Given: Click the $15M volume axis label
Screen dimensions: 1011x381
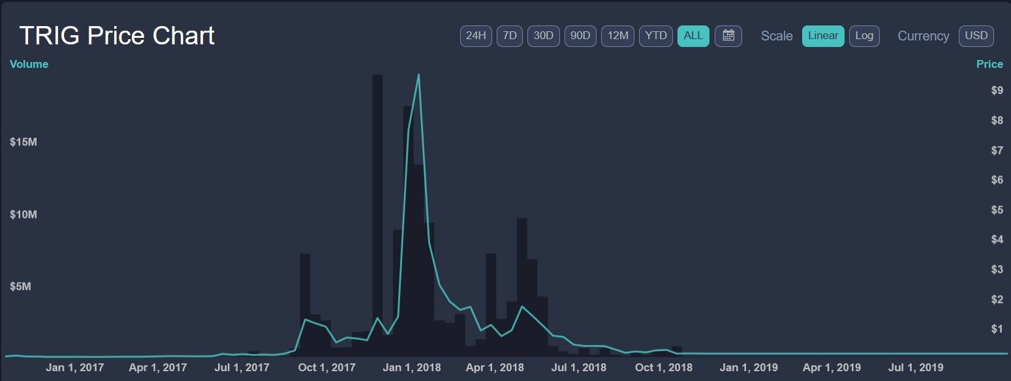Looking at the screenshot, I should [23, 142].
